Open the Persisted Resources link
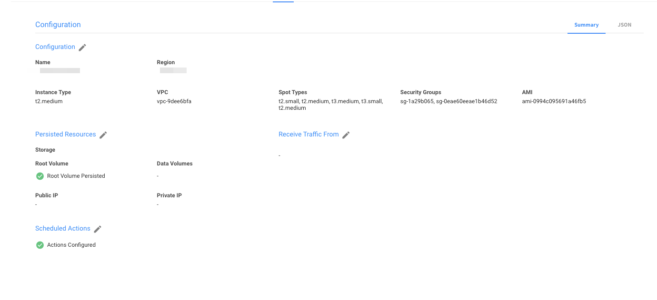 66,134
